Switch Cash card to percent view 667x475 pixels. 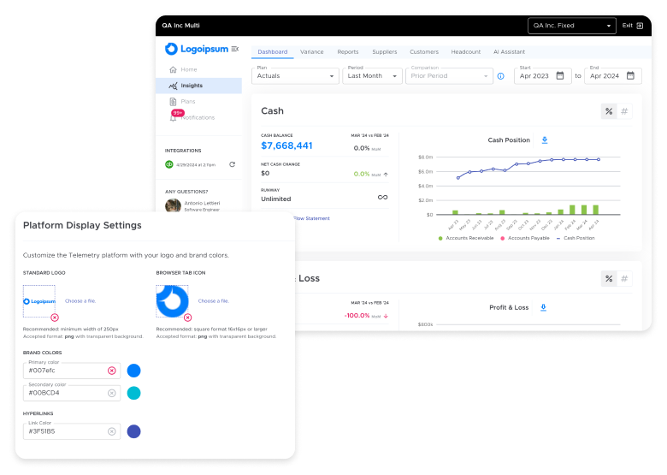pos(609,111)
